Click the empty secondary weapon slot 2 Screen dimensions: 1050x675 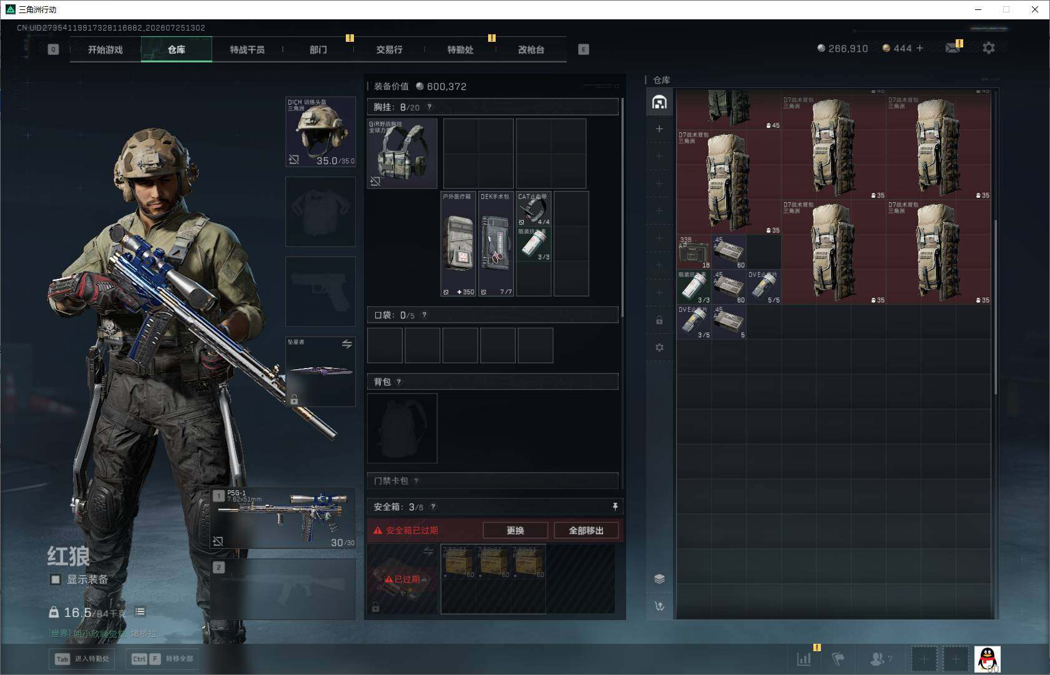[x=283, y=589]
